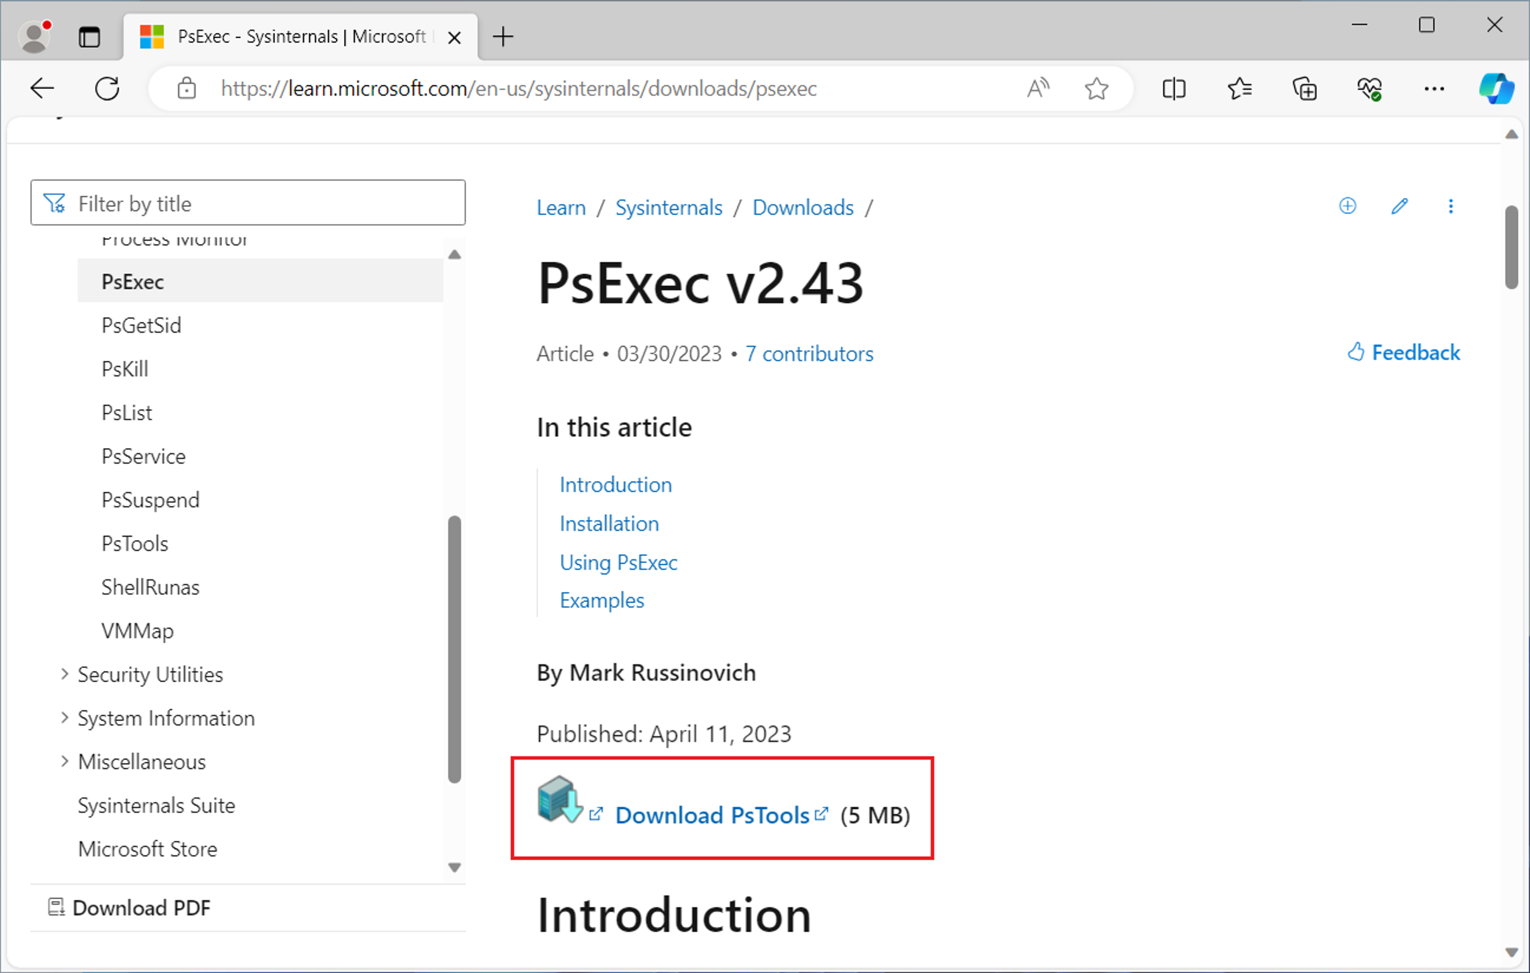Close the PsExec Sysinternals tab
This screenshot has height=973, width=1530.
[x=454, y=37]
